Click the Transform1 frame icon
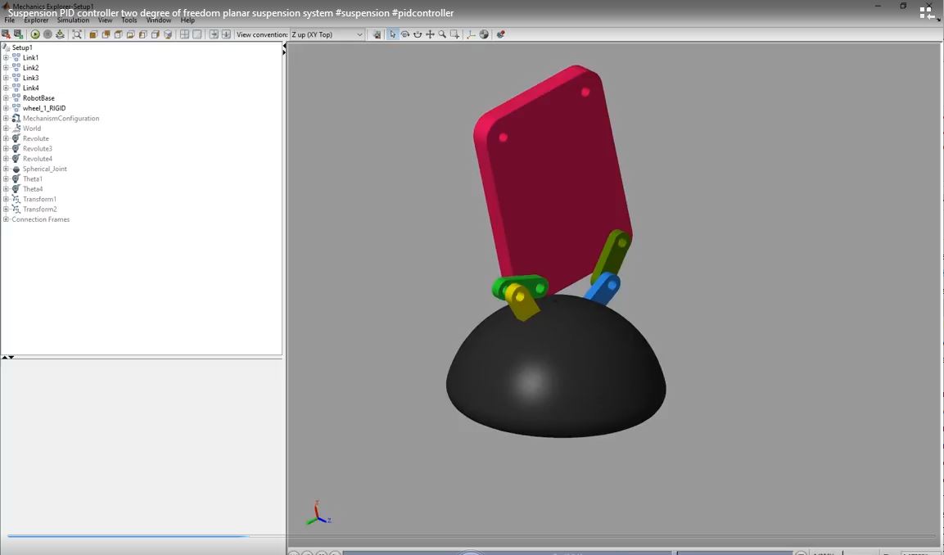 16,199
